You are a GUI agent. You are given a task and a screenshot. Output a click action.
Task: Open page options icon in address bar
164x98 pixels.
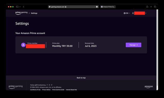[97, 7]
